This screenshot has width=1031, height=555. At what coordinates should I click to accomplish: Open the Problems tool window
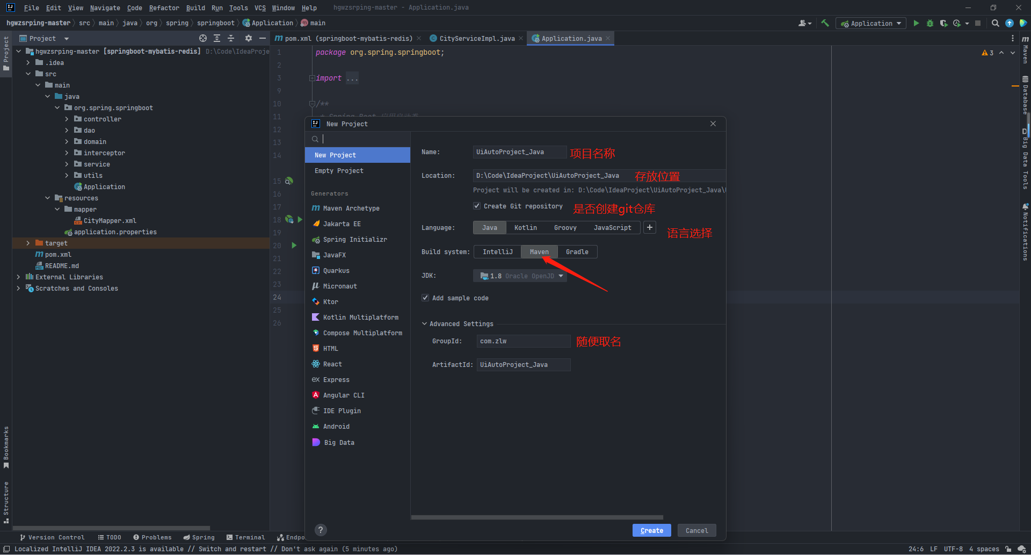point(153,537)
